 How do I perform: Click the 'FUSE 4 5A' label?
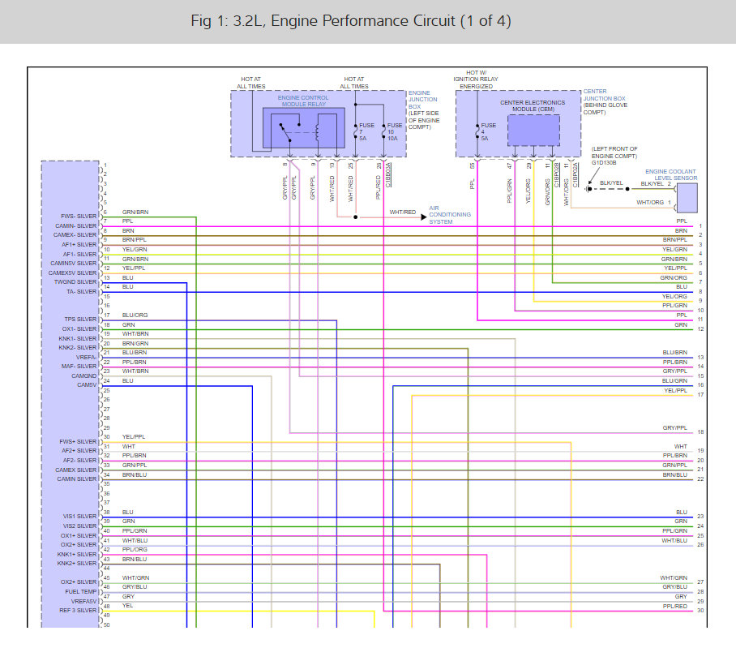click(488, 132)
